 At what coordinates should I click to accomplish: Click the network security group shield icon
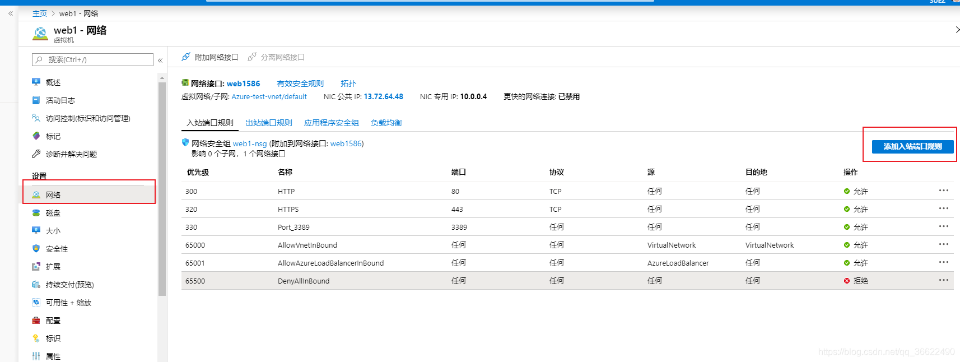coord(185,142)
